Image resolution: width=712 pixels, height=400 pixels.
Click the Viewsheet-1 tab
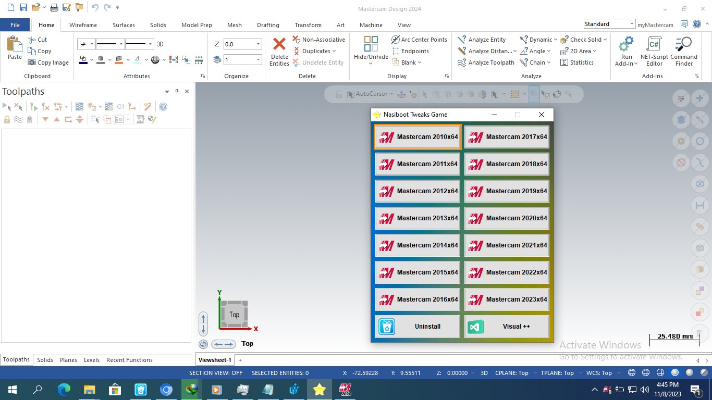[215, 360]
